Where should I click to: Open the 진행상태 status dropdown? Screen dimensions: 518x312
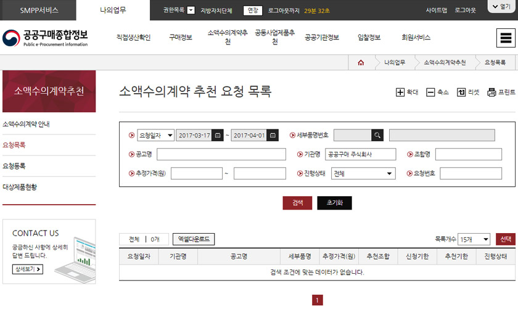364,174
